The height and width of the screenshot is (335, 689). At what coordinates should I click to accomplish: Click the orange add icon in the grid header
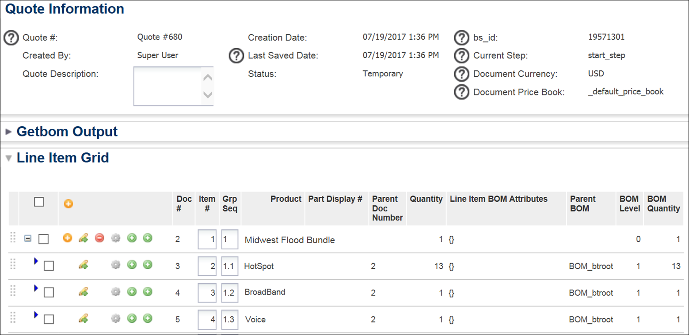point(68,204)
